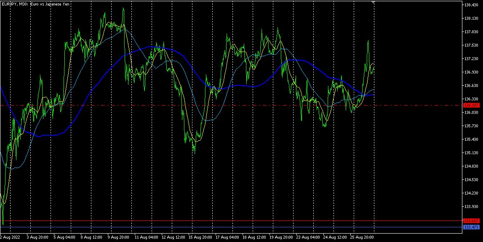The height and width of the screenshot is (242, 483).
Task: Click the 12 Aug 12:00 time label
Action: [x=173, y=237]
